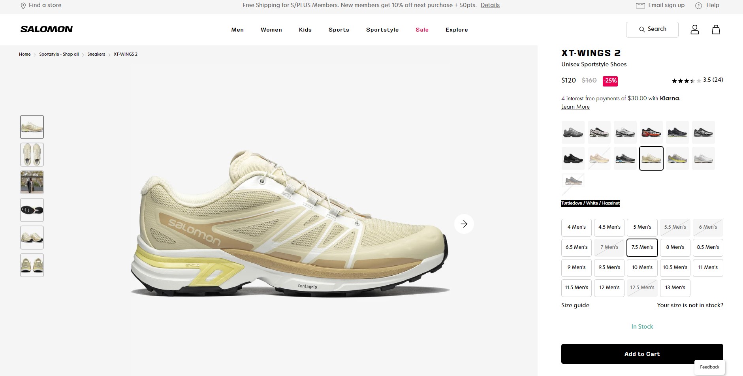Viewport: 743px width, 376px height.
Task: Click the Search field
Action: point(652,29)
